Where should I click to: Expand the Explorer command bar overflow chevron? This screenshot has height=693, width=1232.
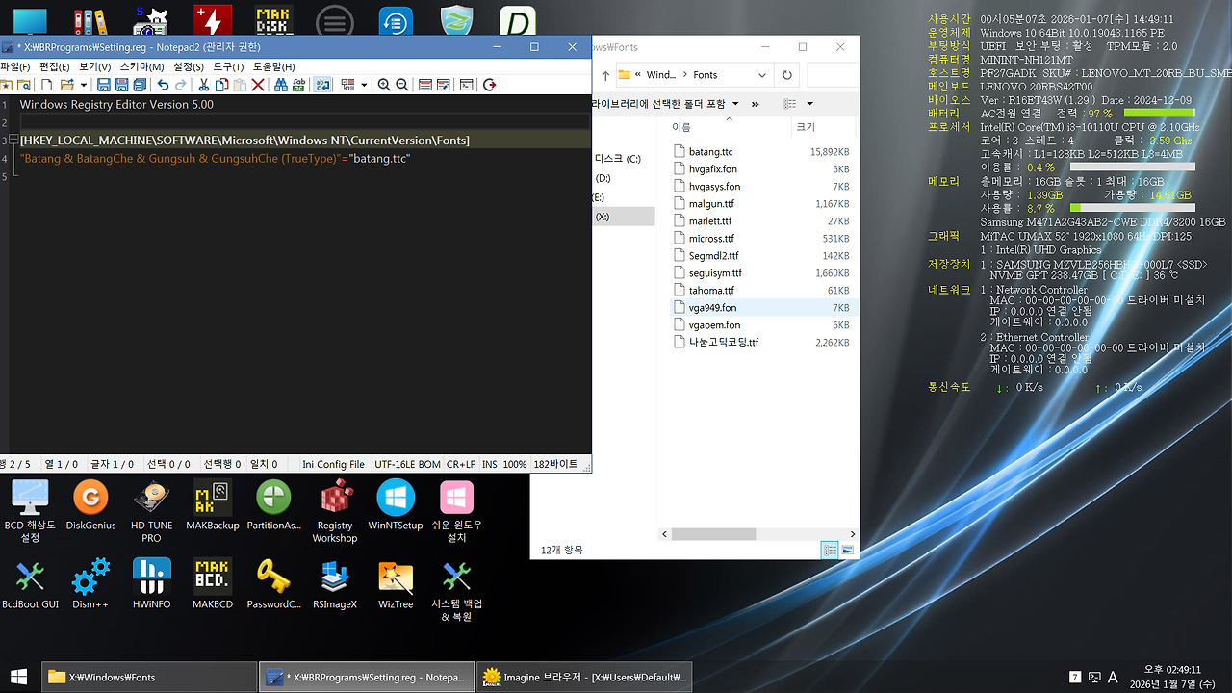pos(755,104)
